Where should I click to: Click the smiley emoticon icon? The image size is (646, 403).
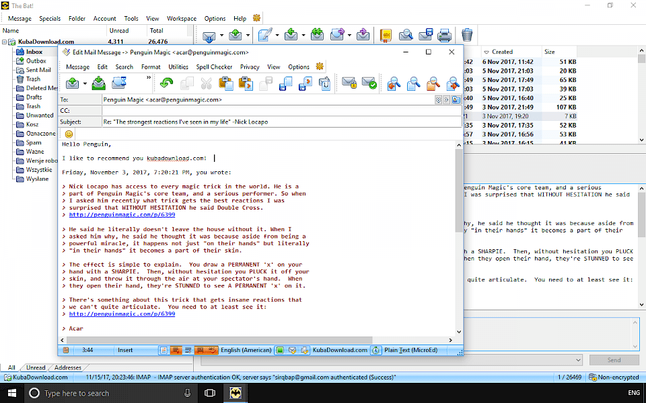click(x=69, y=134)
